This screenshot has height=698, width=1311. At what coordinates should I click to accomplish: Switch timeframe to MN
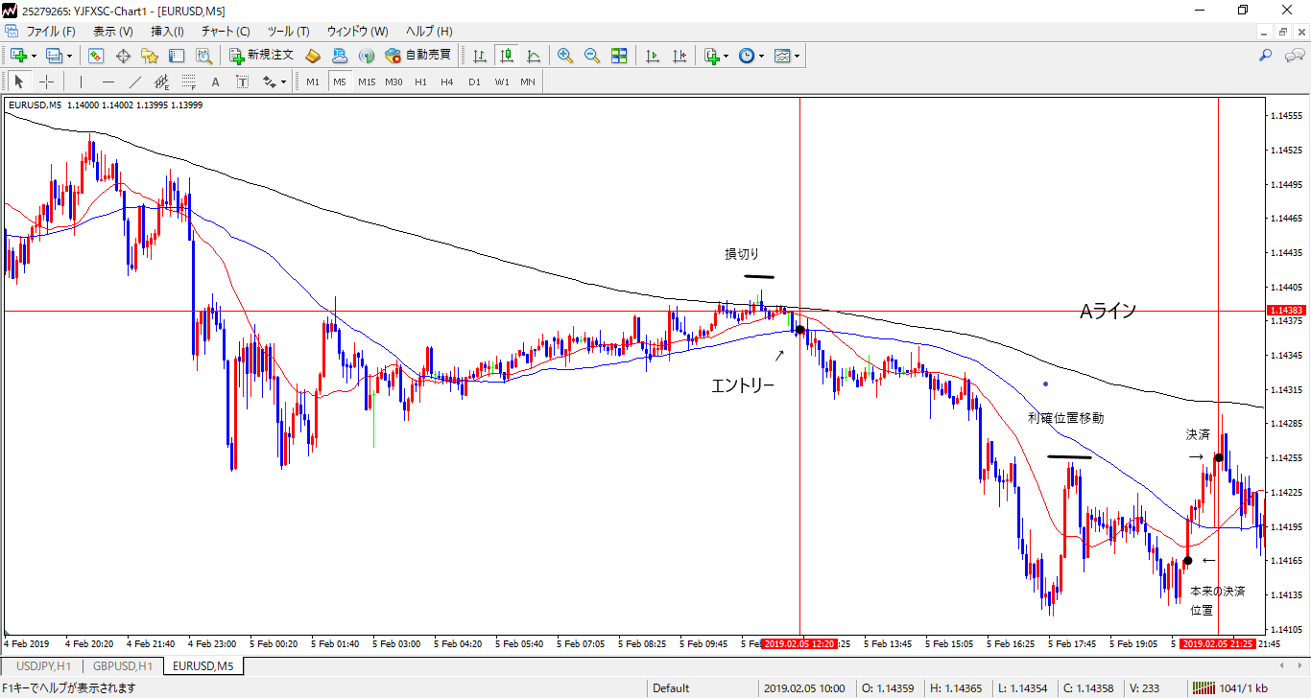pyautogui.click(x=528, y=81)
